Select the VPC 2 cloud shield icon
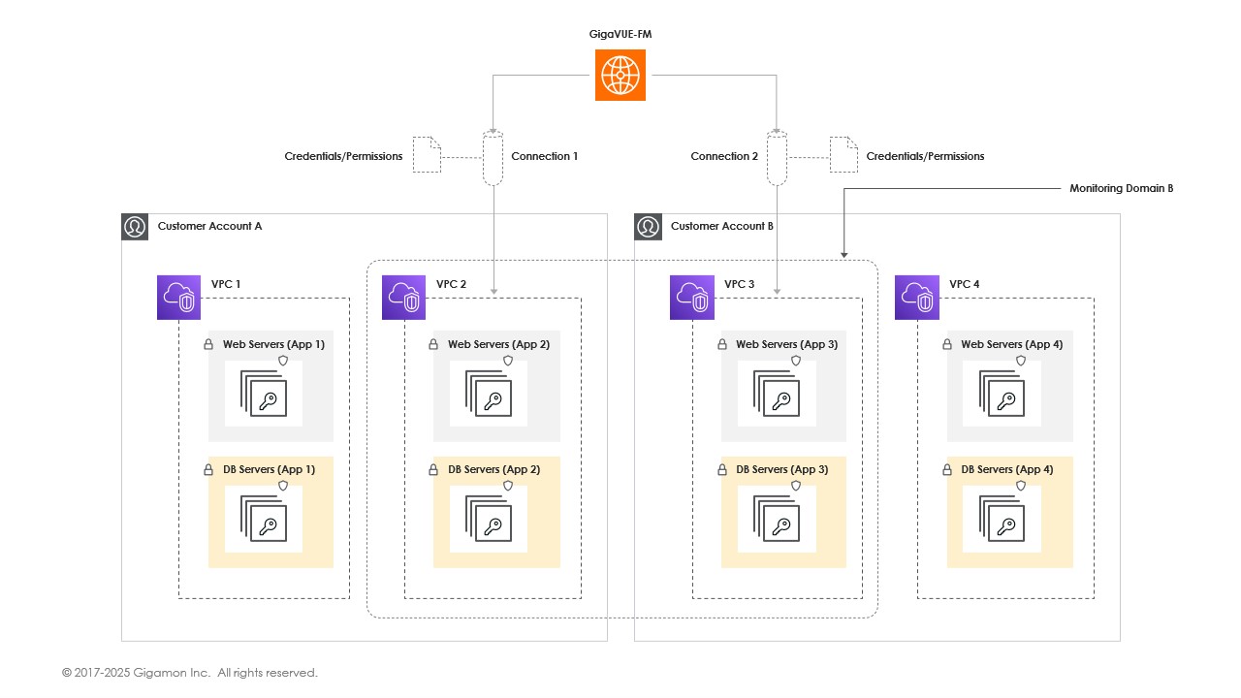Viewport: 1241px width, 698px height. pyautogui.click(x=403, y=298)
